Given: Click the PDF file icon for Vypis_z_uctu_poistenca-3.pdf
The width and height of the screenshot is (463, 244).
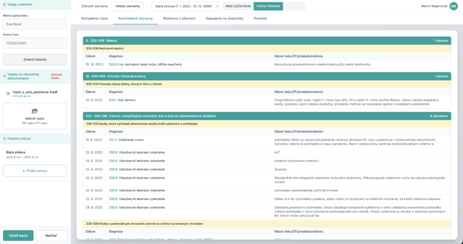Looking at the screenshot, I should tap(8, 94).
